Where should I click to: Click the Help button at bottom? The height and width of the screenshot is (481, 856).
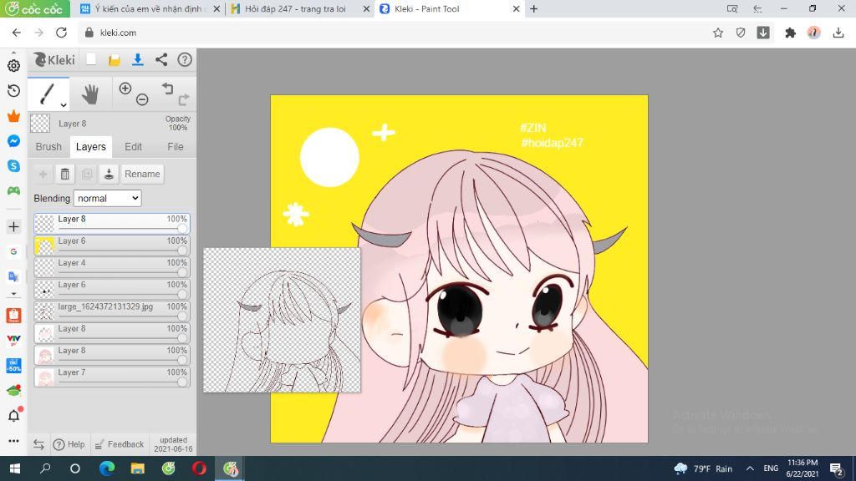click(69, 444)
